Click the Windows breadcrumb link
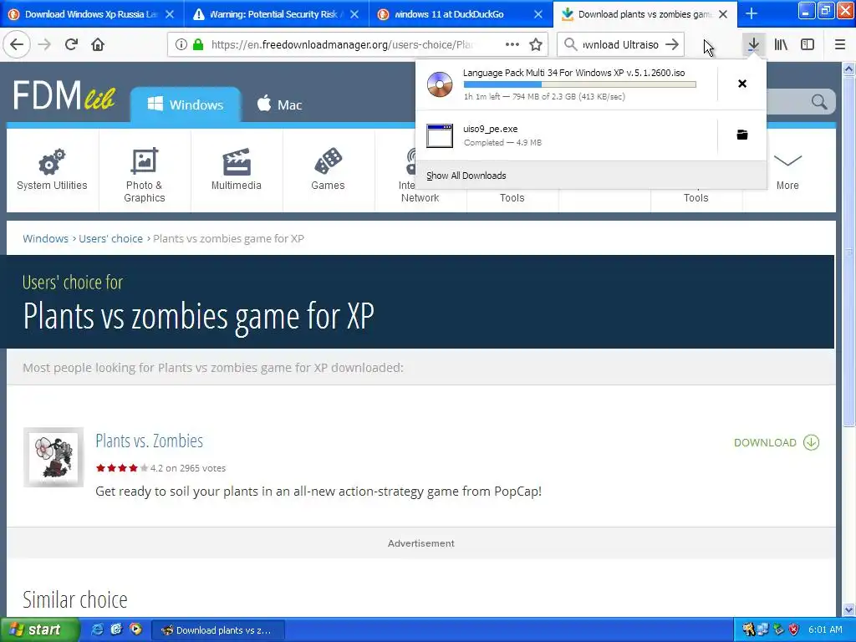 point(45,238)
